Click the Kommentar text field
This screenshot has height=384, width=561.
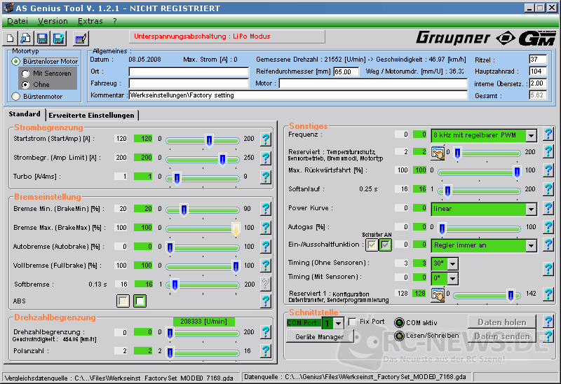point(298,95)
